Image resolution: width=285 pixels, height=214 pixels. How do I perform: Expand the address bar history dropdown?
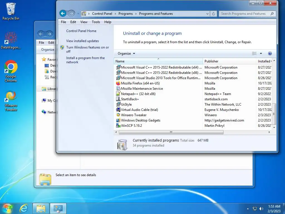pos(207,14)
